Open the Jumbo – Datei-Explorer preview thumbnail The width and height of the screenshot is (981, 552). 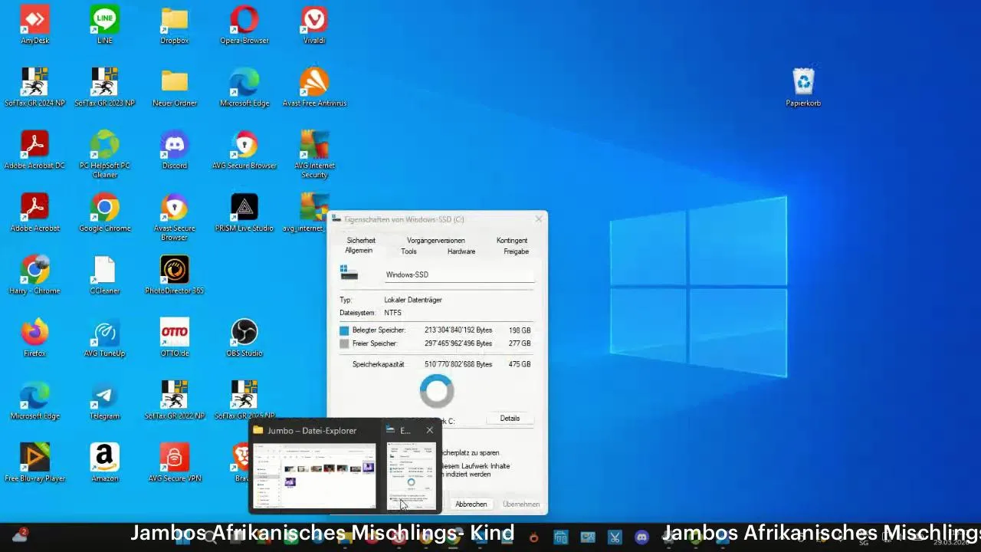point(314,475)
